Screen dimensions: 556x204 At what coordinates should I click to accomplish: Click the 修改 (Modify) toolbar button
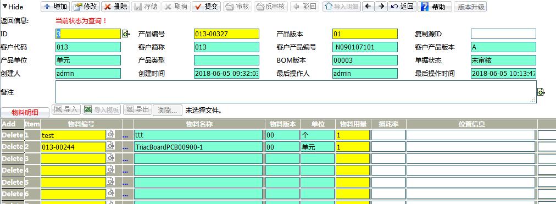click(86, 7)
